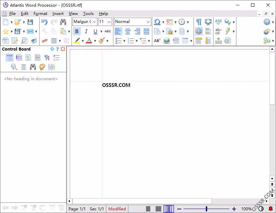Open the Help menu

click(103, 14)
